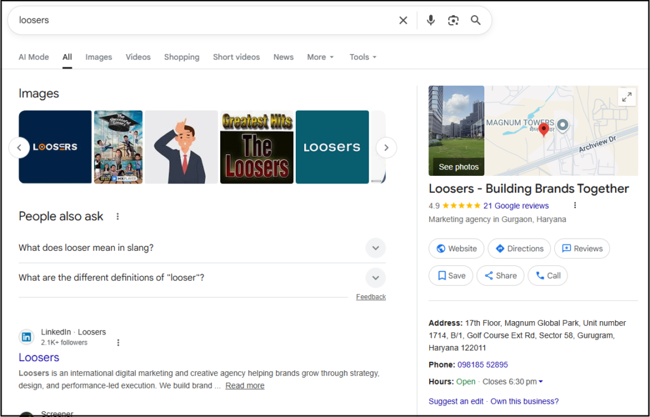The width and height of the screenshot is (650, 417).
Task: Clear the search query with the X icon
Action: (403, 20)
